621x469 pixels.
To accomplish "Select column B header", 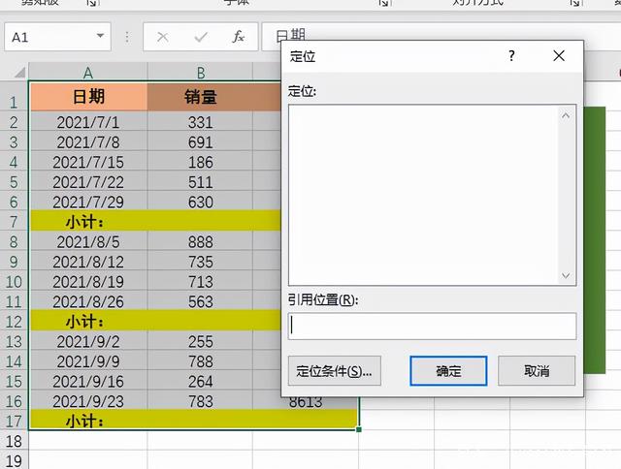I will (201, 73).
